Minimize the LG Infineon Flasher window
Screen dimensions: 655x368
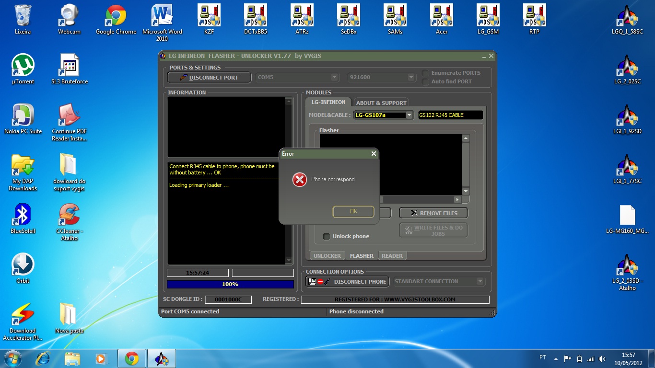coord(483,56)
